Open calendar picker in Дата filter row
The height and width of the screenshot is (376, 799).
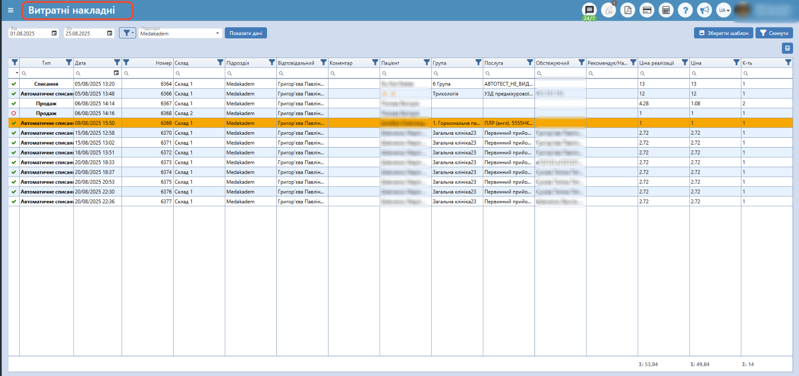(116, 73)
